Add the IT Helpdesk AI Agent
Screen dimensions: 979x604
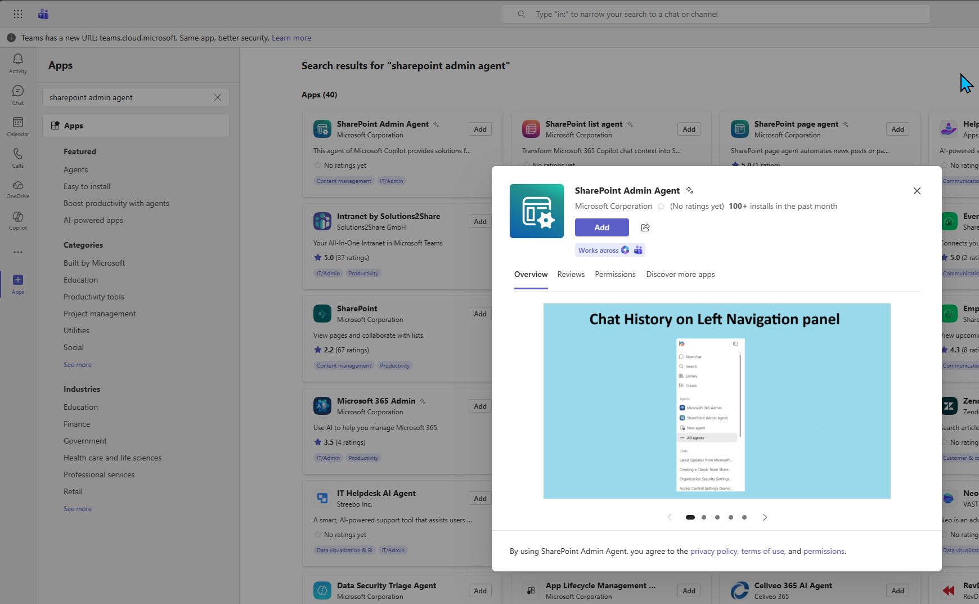(x=480, y=498)
